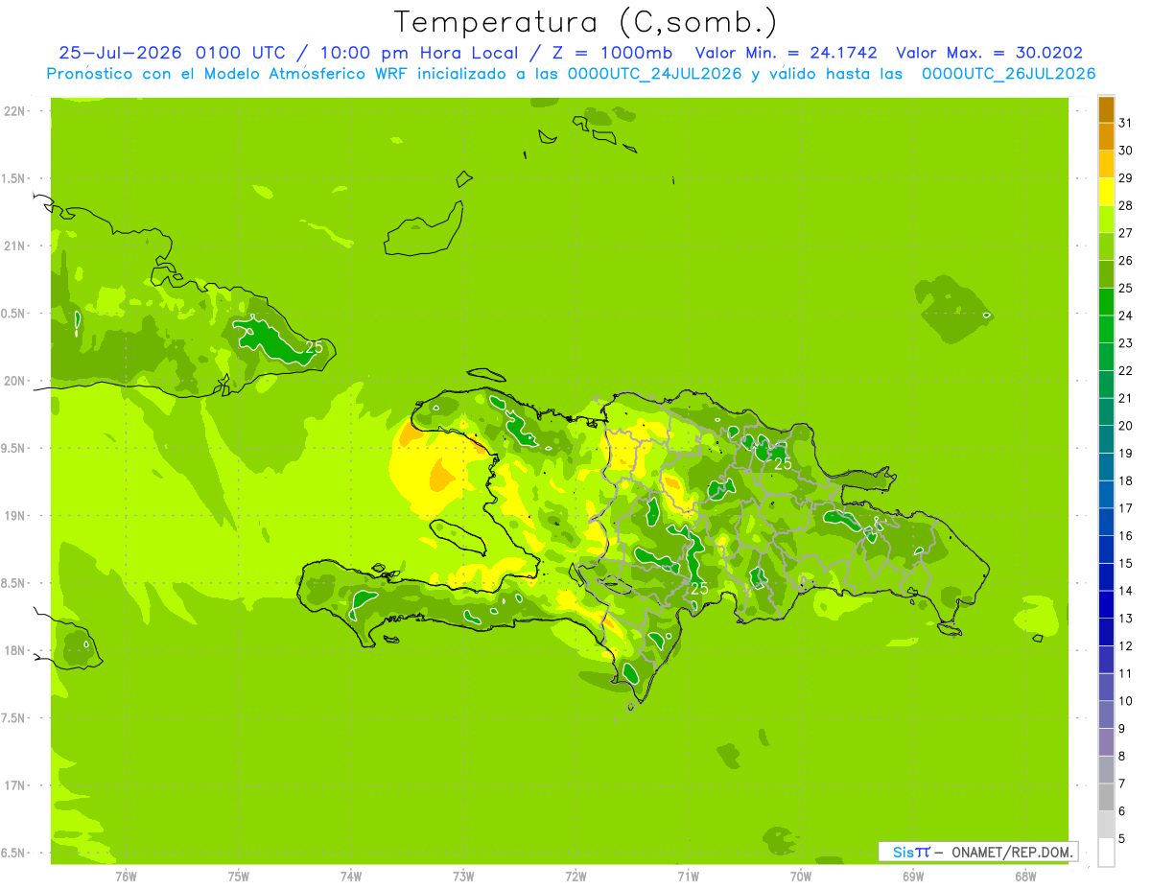Screen dimensions: 1151x889
Task: Click the "10" label on the color scale
Action: pyautogui.click(x=1126, y=701)
